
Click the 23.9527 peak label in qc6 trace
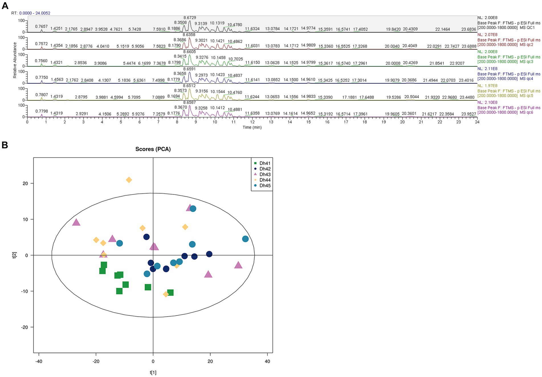[469, 114]
